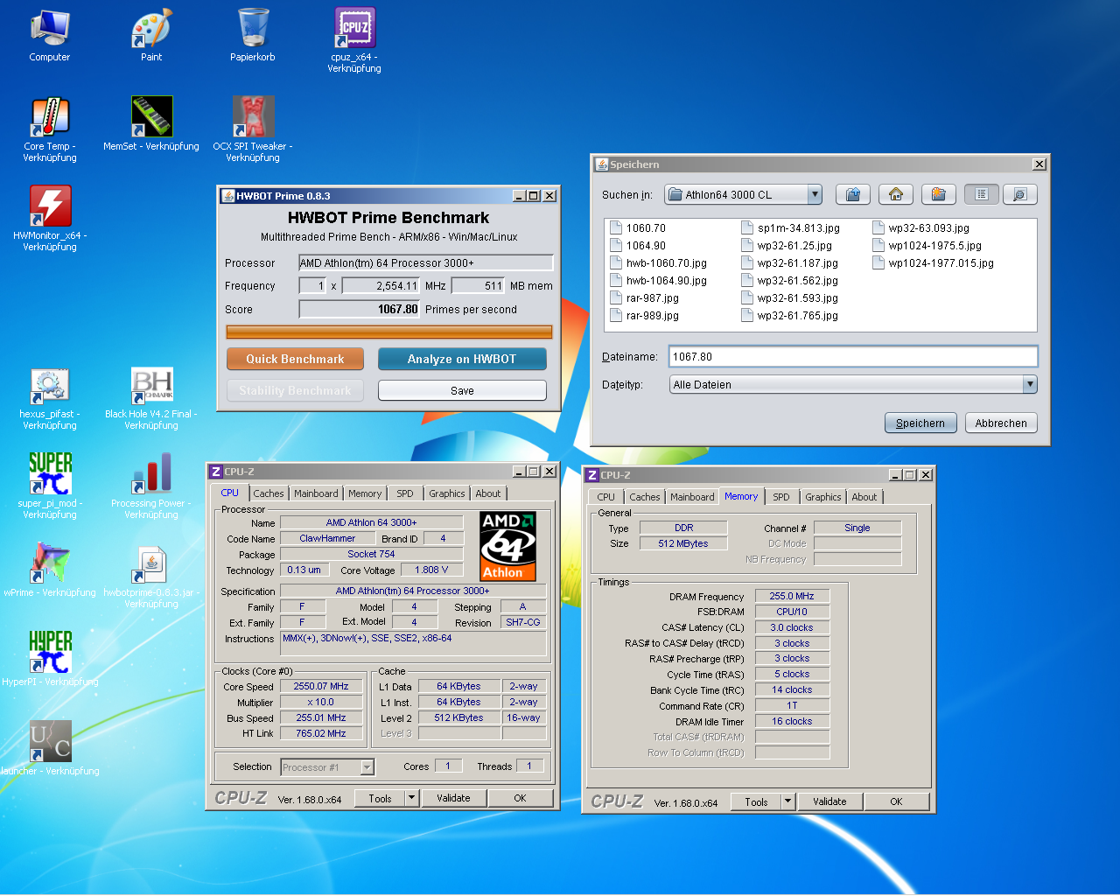
Task: Click the Dateiname input field
Action: [853, 356]
